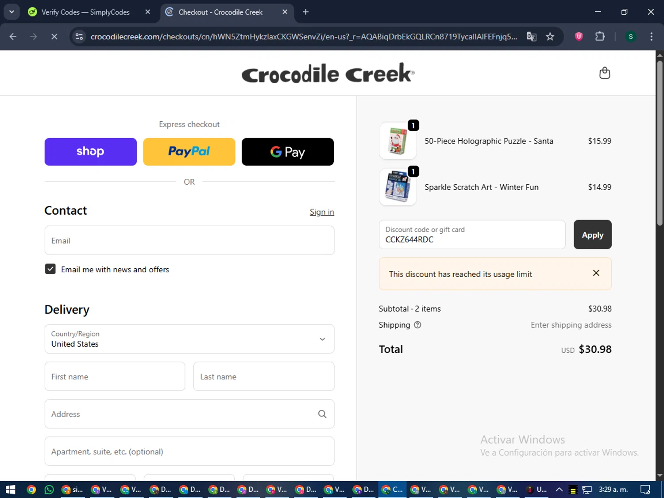Screen dimensions: 664x498
Task: Check out with Google Pay
Action: (288, 152)
